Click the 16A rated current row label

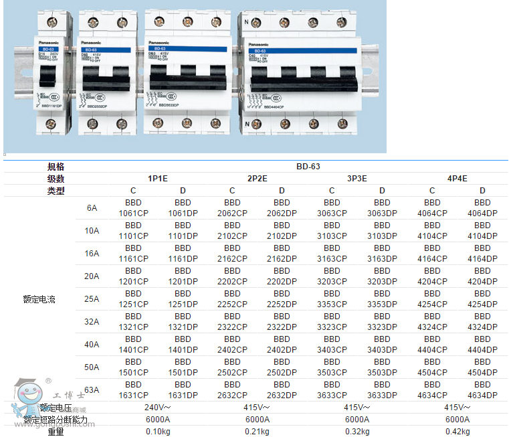[x=92, y=254]
